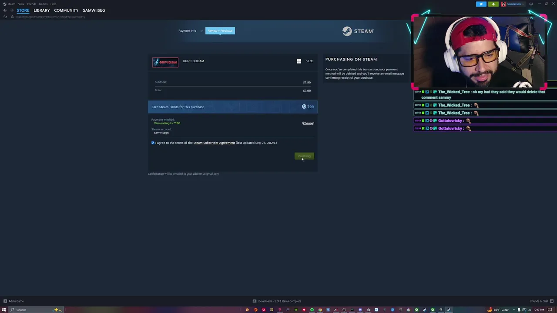Change the payment method
The width and height of the screenshot is (557, 313).
click(308, 123)
